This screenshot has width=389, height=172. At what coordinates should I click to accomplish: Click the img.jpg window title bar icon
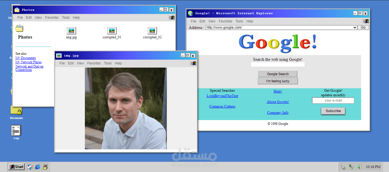coord(59,56)
